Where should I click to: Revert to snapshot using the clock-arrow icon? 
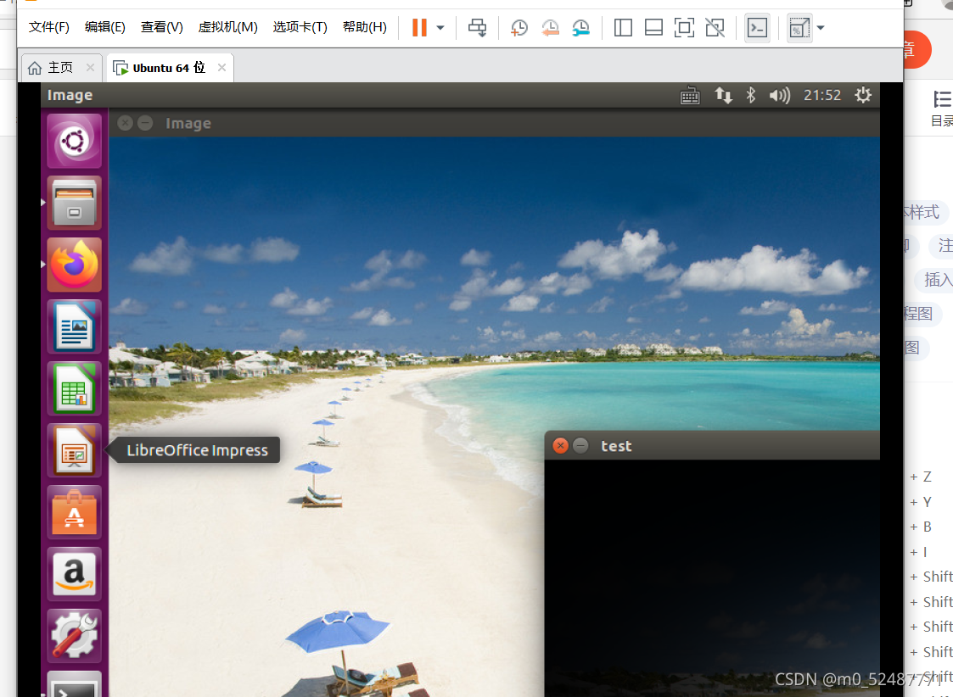(550, 27)
